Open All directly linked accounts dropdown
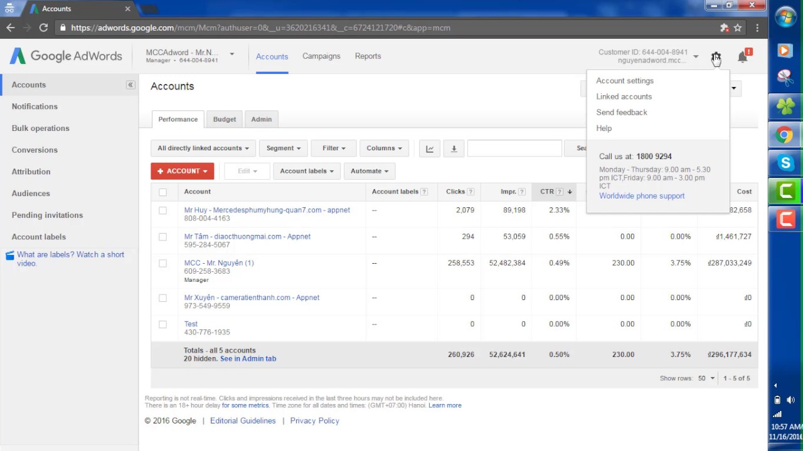Image resolution: width=803 pixels, height=451 pixels. point(203,148)
